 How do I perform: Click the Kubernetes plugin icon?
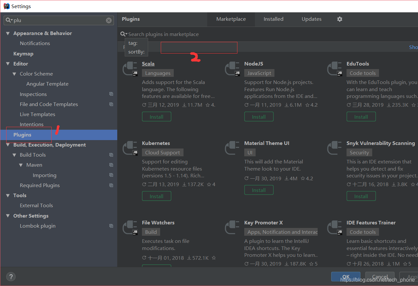[130, 149]
